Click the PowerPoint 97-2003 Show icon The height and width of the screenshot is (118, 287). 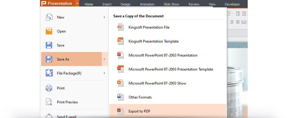tap(120, 83)
